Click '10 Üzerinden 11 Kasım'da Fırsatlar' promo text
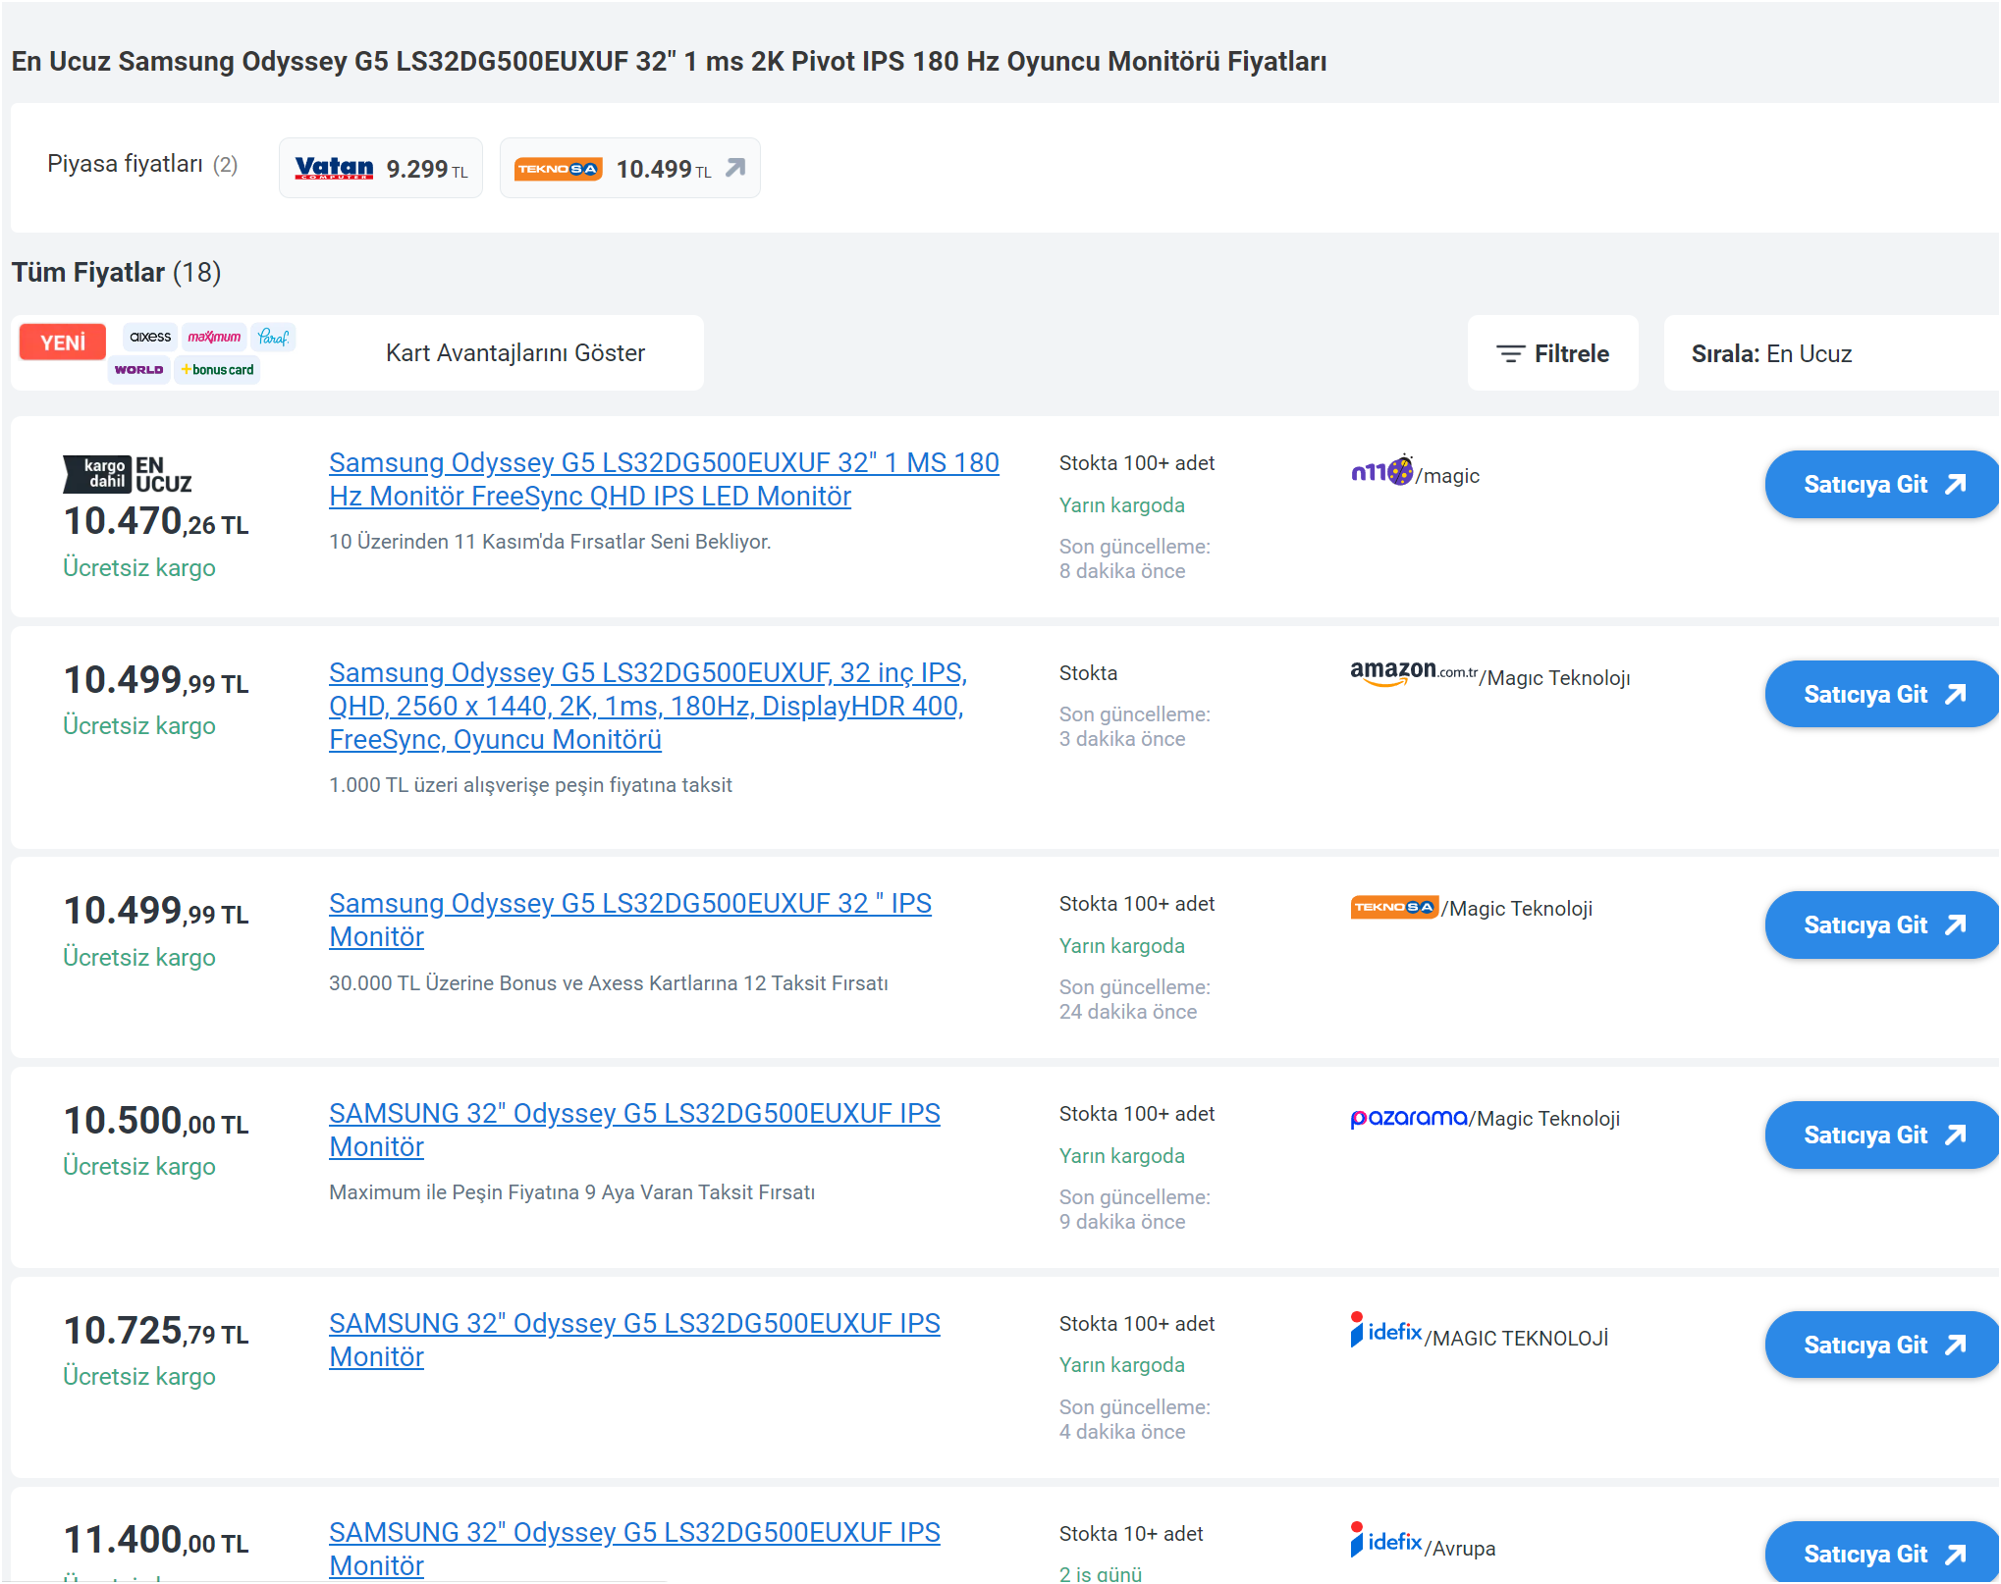Viewport: 2001px width, 1584px height. click(x=550, y=542)
